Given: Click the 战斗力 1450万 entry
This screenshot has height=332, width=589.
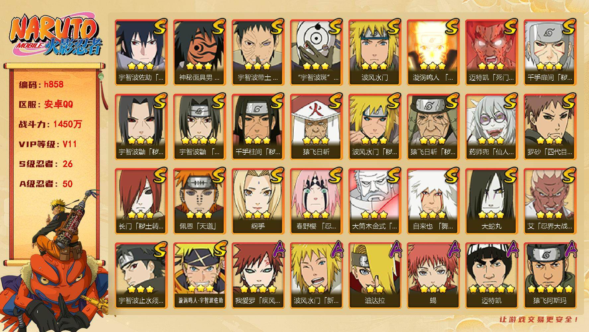Looking at the screenshot, I should (x=50, y=124).
